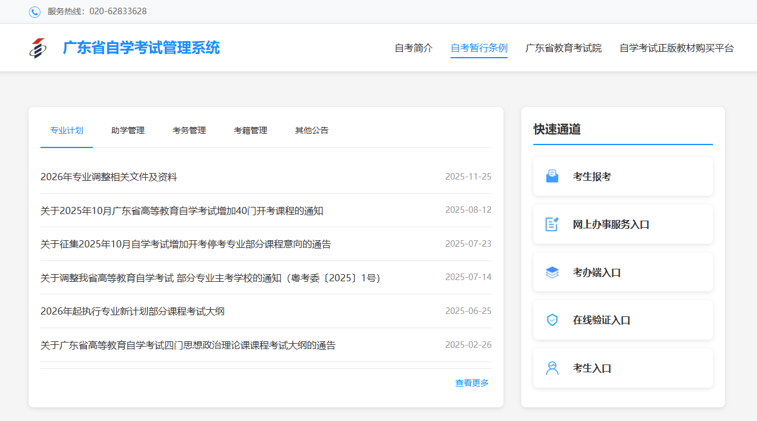Open the 粤考委〔2025〕1号 notice
The width and height of the screenshot is (757, 421).
210,278
